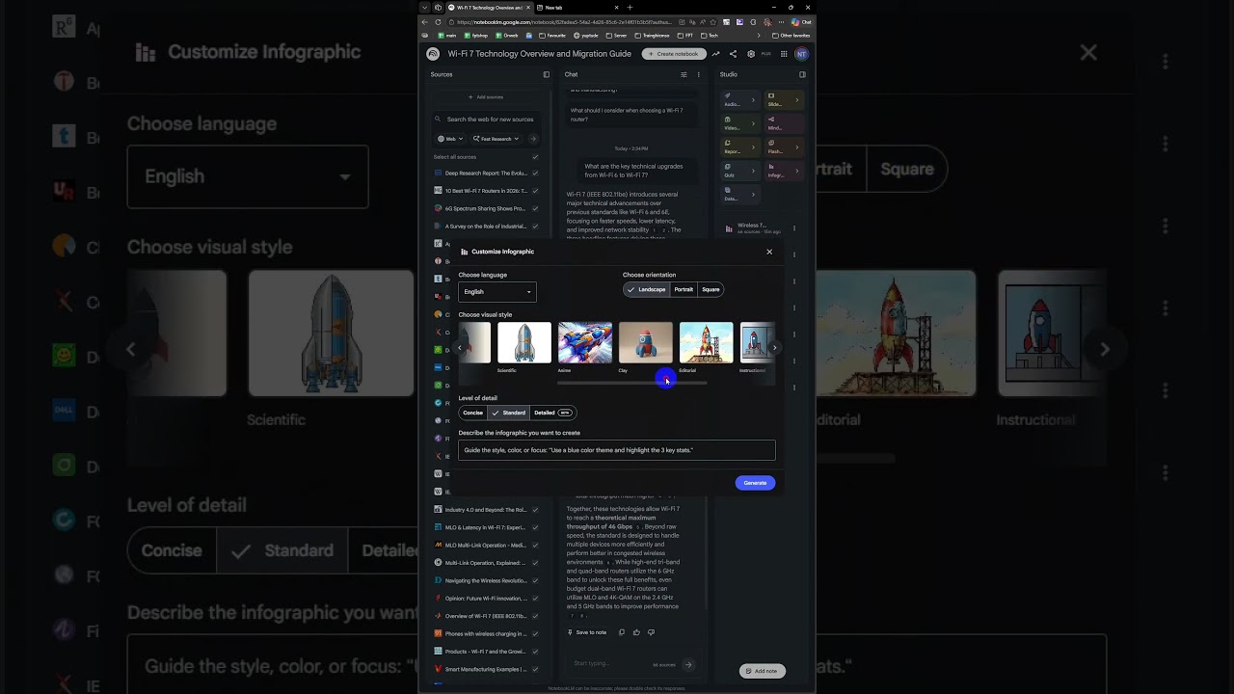
Task: Click Save to note under the answer
Action: (587, 632)
